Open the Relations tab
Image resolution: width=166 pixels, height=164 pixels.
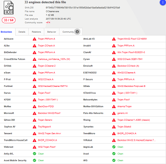pos(36,32)
